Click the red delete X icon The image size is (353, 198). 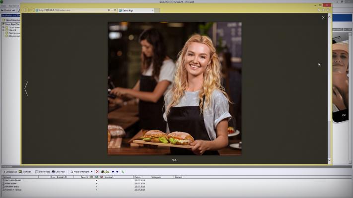coord(97,172)
